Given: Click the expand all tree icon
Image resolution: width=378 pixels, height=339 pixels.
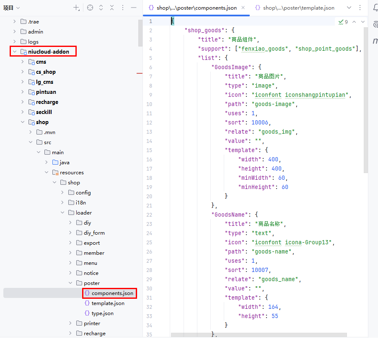Looking at the screenshot, I should (x=101, y=8).
